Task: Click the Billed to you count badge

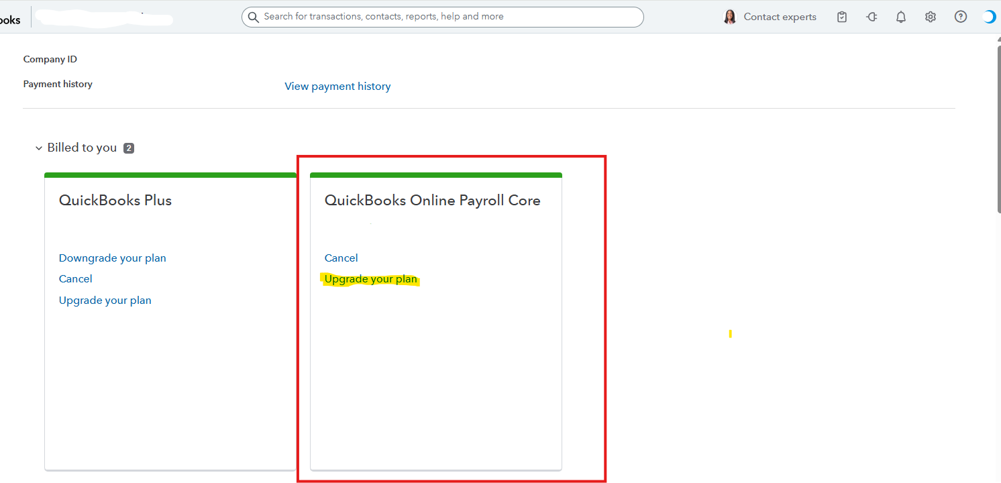Action: [129, 148]
